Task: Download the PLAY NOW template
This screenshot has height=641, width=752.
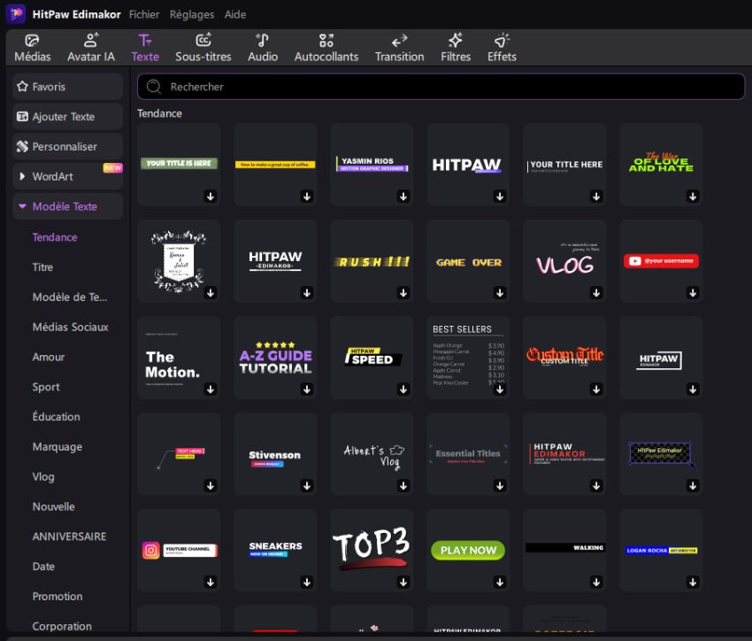Action: pos(500,583)
